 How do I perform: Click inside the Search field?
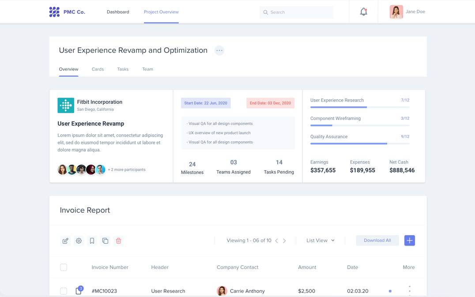coord(296,12)
